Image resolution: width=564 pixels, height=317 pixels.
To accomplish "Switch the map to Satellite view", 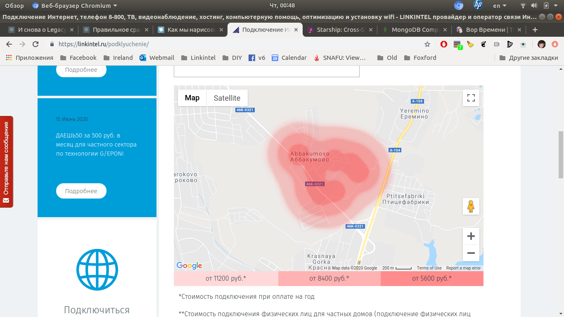I will pyautogui.click(x=227, y=98).
